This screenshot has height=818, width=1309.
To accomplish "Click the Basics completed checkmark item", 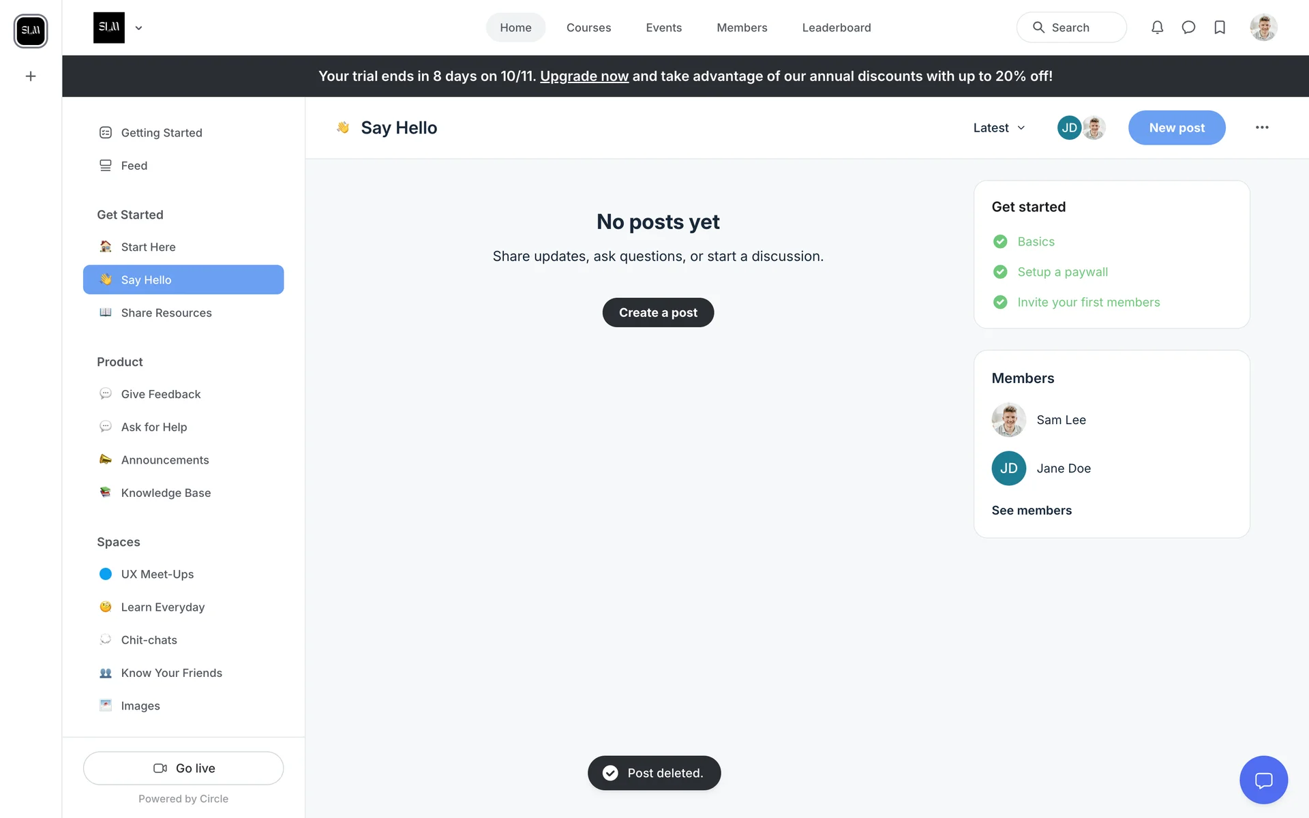I will tap(1036, 241).
